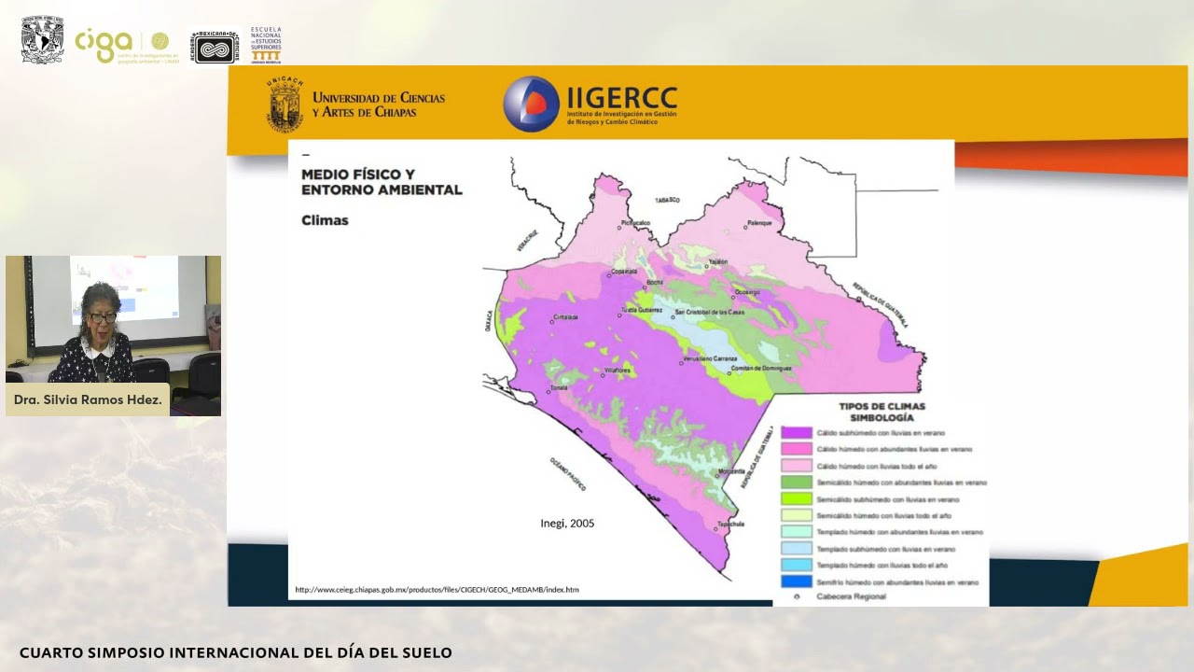The height and width of the screenshot is (672, 1194).
Task: Click the Climas subtitle on the slide
Action: pyautogui.click(x=325, y=220)
